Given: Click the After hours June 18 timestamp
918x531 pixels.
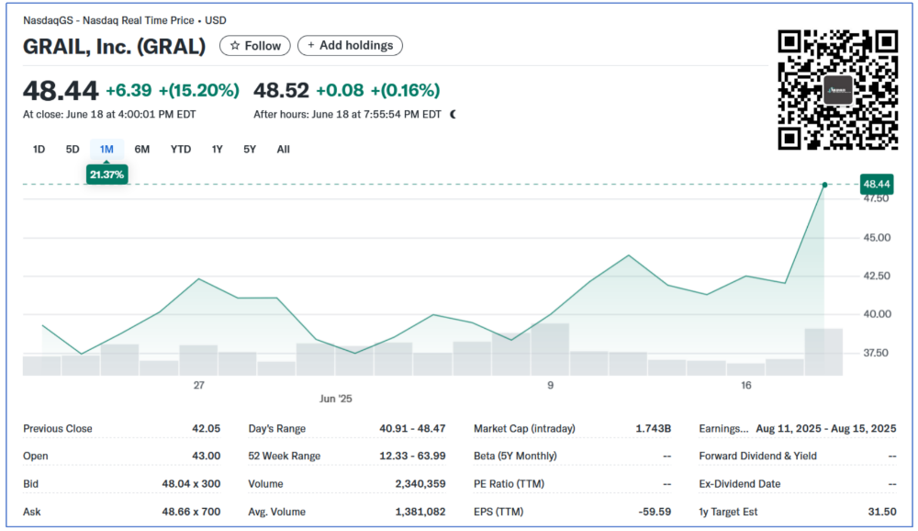Looking at the screenshot, I should pos(347,114).
